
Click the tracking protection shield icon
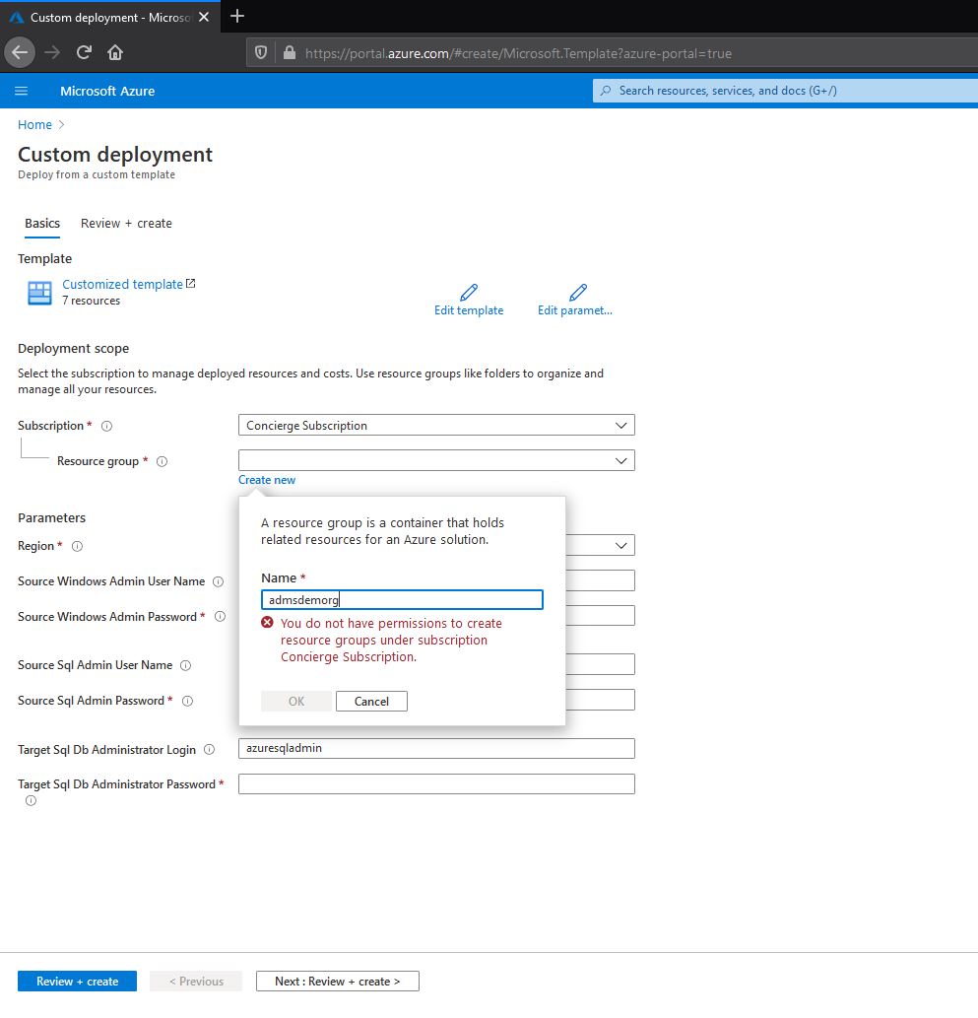260,53
